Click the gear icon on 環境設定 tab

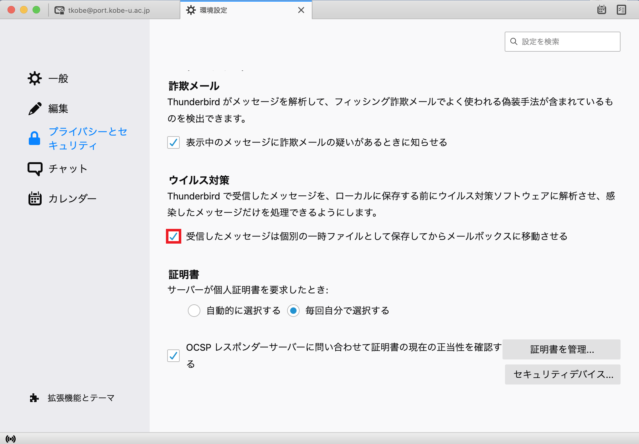191,10
